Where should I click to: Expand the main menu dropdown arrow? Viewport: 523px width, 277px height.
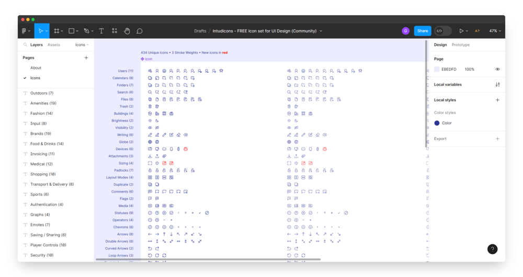29,31
